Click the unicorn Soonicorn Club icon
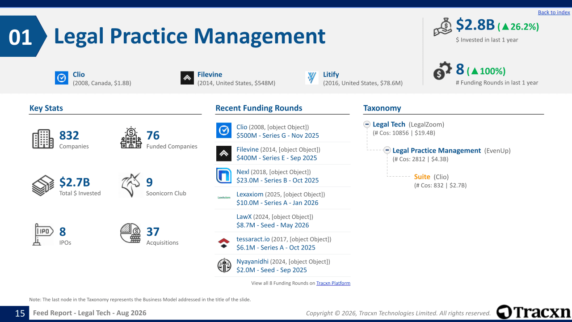 click(130, 185)
